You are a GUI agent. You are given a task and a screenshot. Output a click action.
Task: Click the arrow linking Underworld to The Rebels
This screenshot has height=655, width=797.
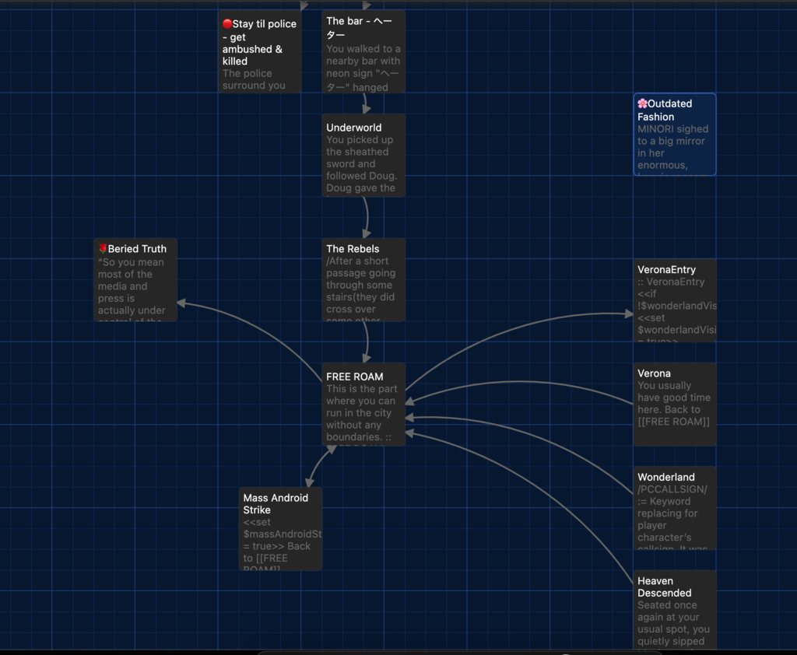pyautogui.click(x=365, y=218)
